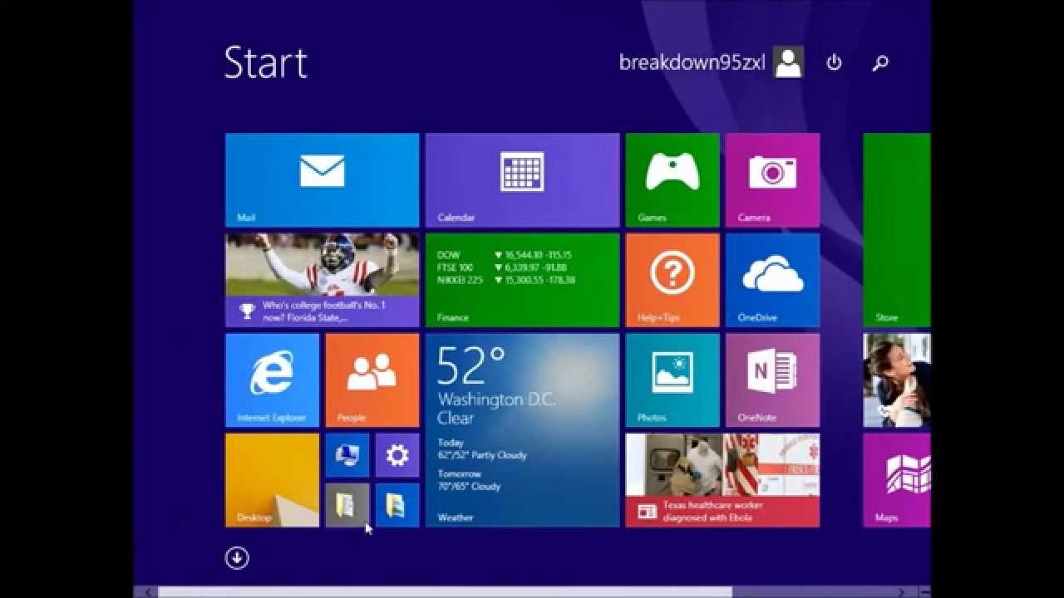Screen dimensions: 1064x598
Task: Launch Internet Explorer tile
Action: (272, 380)
